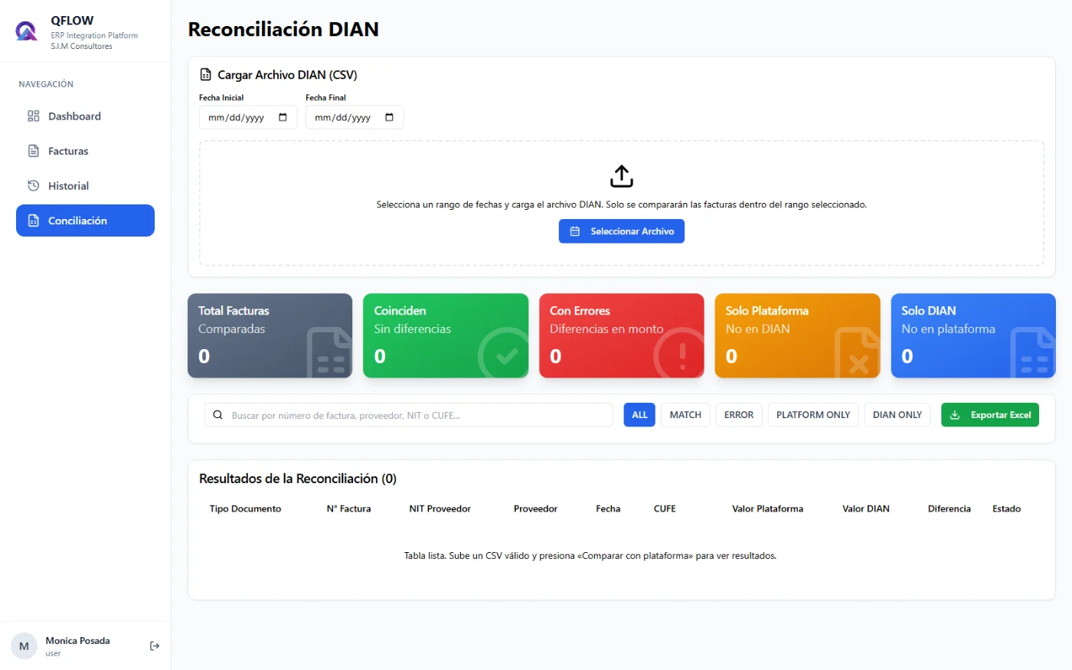The height and width of the screenshot is (670, 1072).
Task: Click the exclamation icon in Con Errores card
Action: pos(679,353)
